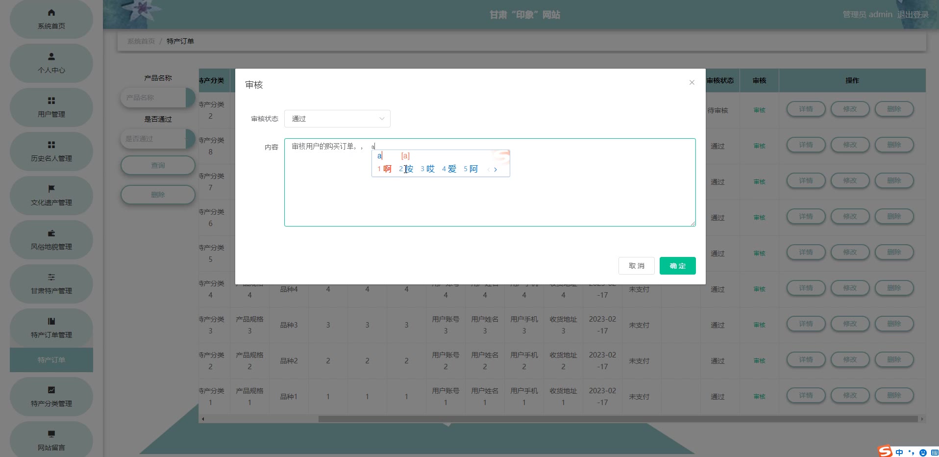Click 审核 link in 品种3 row
The image size is (939, 457).
(760, 325)
